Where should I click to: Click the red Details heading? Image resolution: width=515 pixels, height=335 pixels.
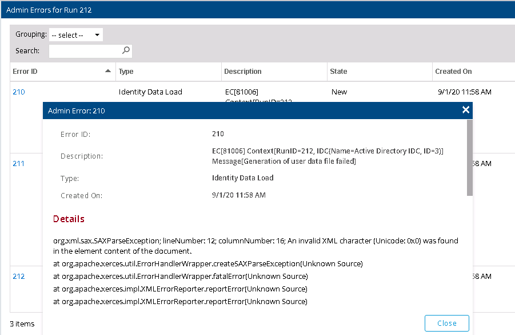pyautogui.click(x=69, y=219)
